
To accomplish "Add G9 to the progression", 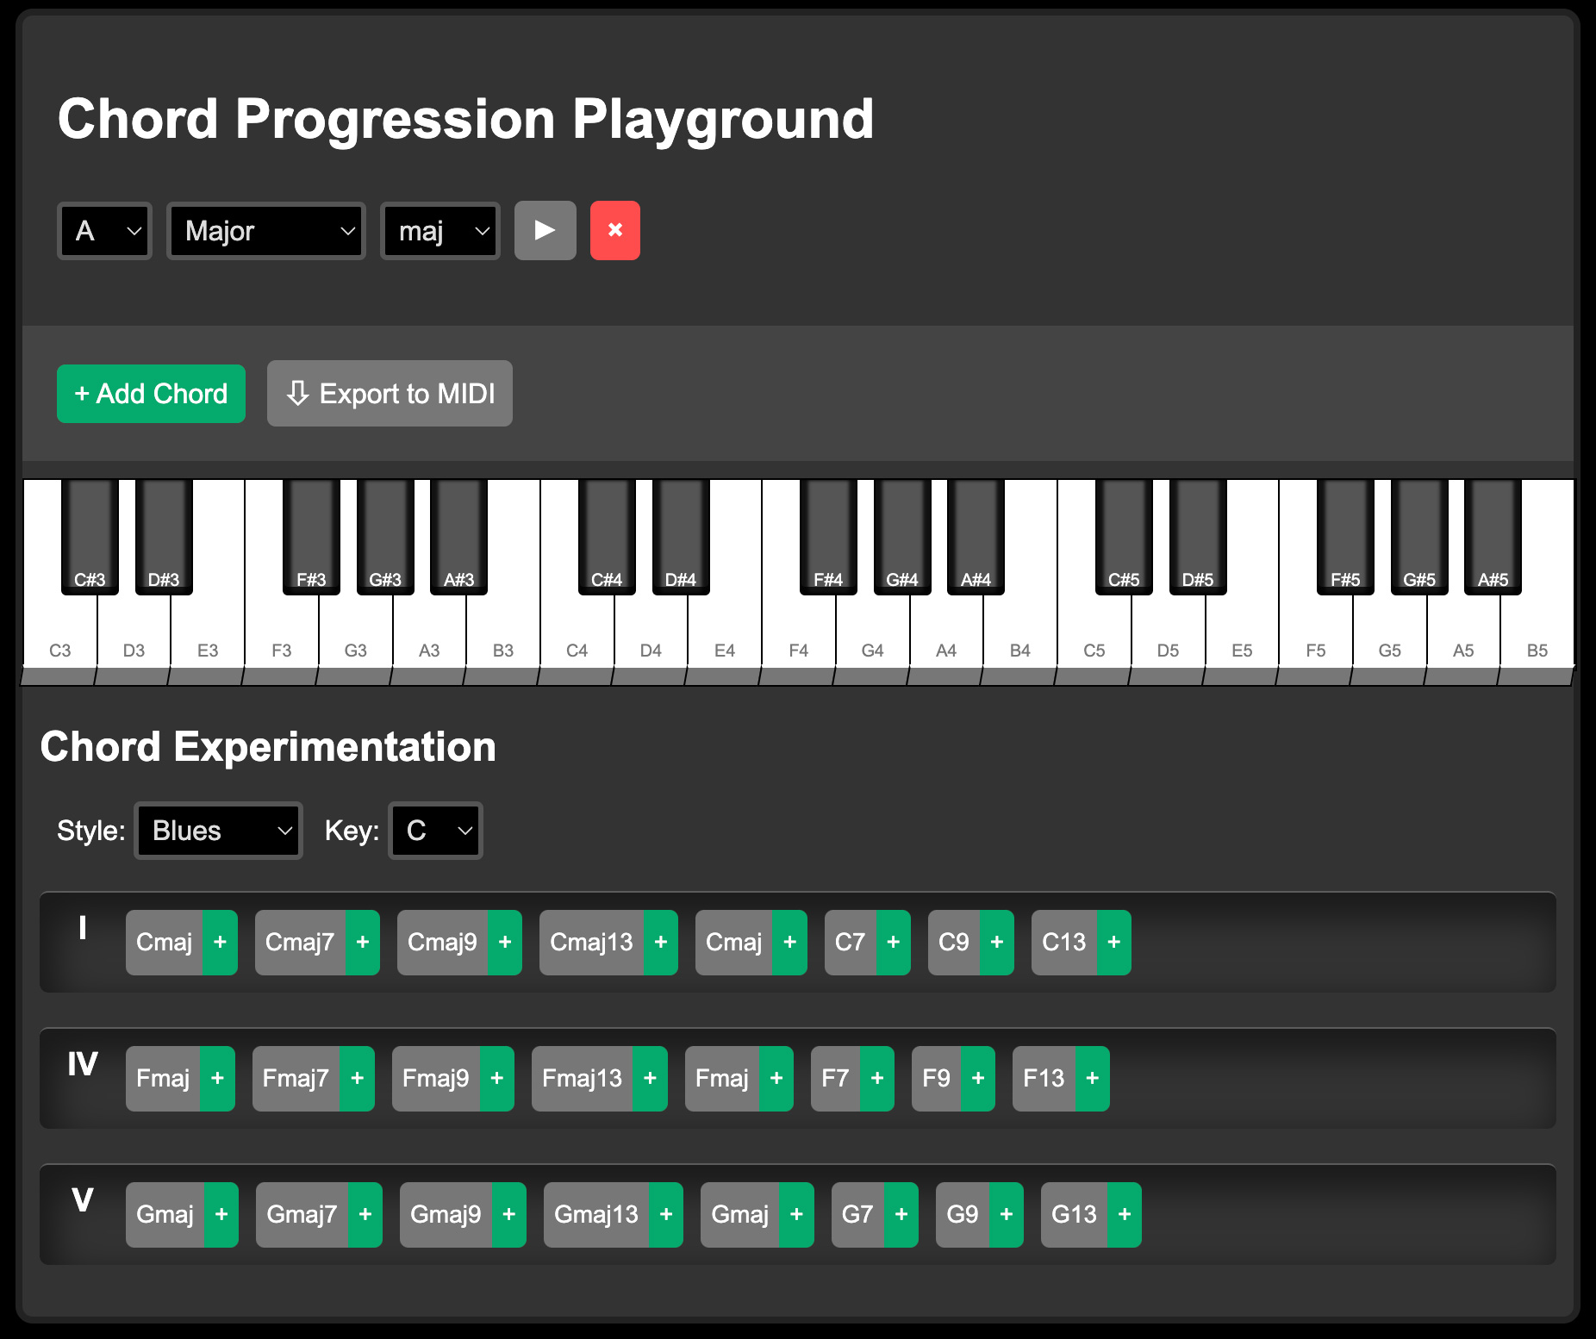I will point(1005,1214).
